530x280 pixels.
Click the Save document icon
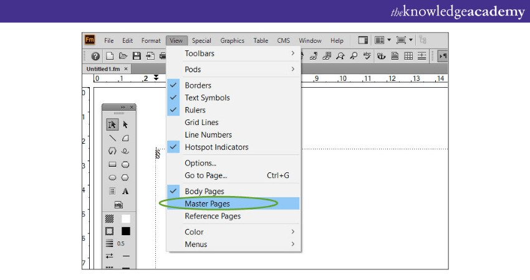(136, 56)
